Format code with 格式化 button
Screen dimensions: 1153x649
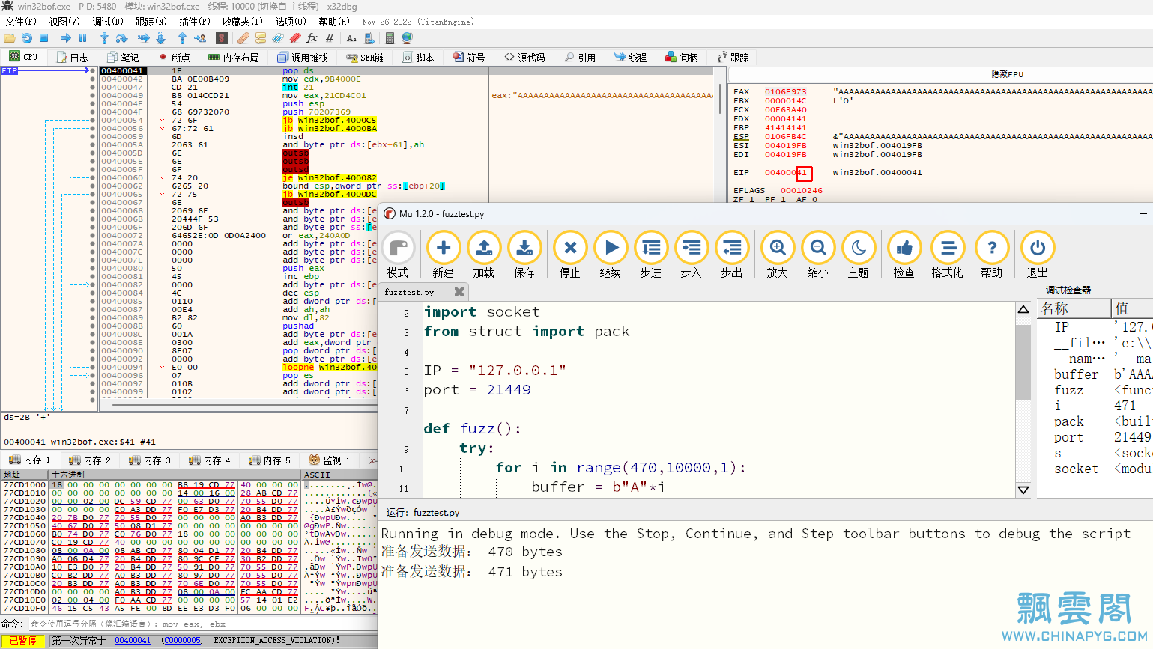point(948,255)
